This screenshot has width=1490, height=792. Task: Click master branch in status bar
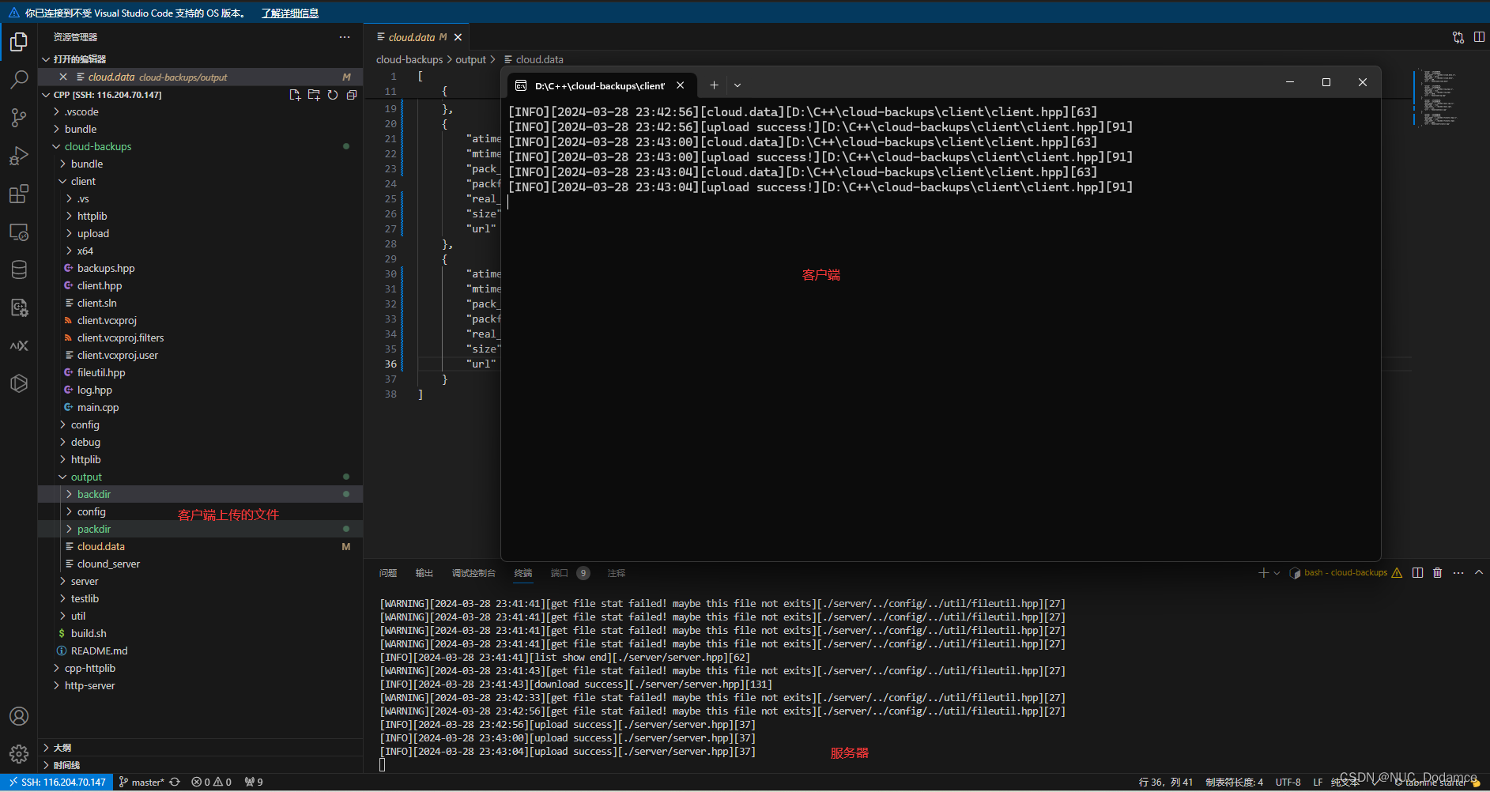(141, 782)
